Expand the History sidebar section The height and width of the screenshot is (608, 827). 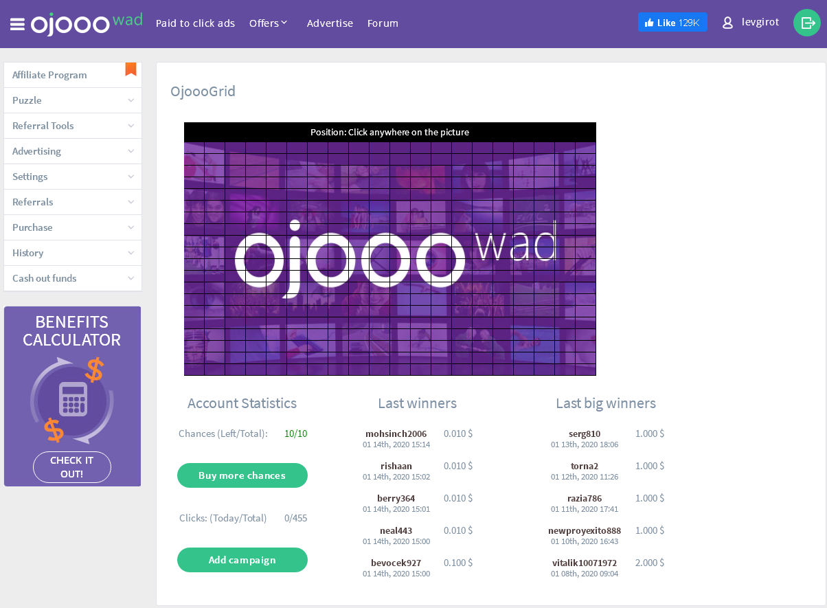coord(73,253)
